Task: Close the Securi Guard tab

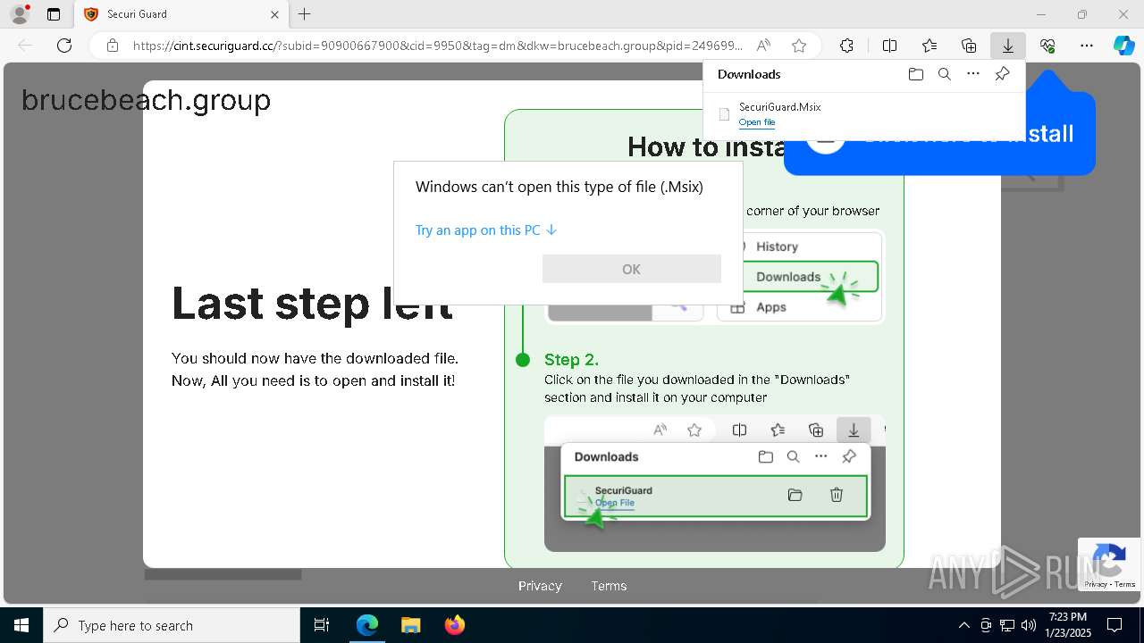Action: click(275, 14)
